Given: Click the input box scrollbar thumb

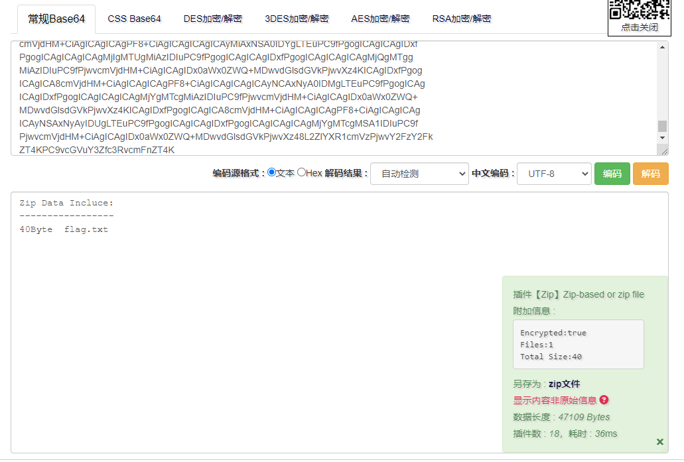Looking at the screenshot, I should 662,126.
